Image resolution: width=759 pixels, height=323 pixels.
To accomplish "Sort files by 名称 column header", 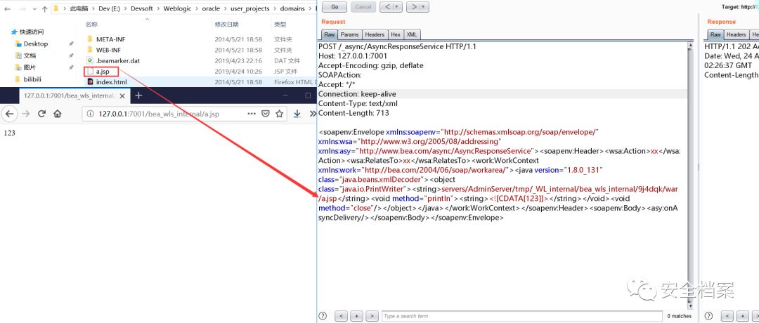I will tap(93, 25).
